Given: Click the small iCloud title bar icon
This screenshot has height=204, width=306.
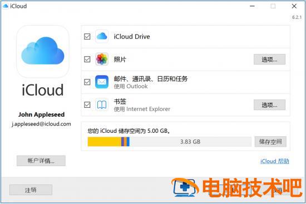Looking at the screenshot, I should [6, 6].
